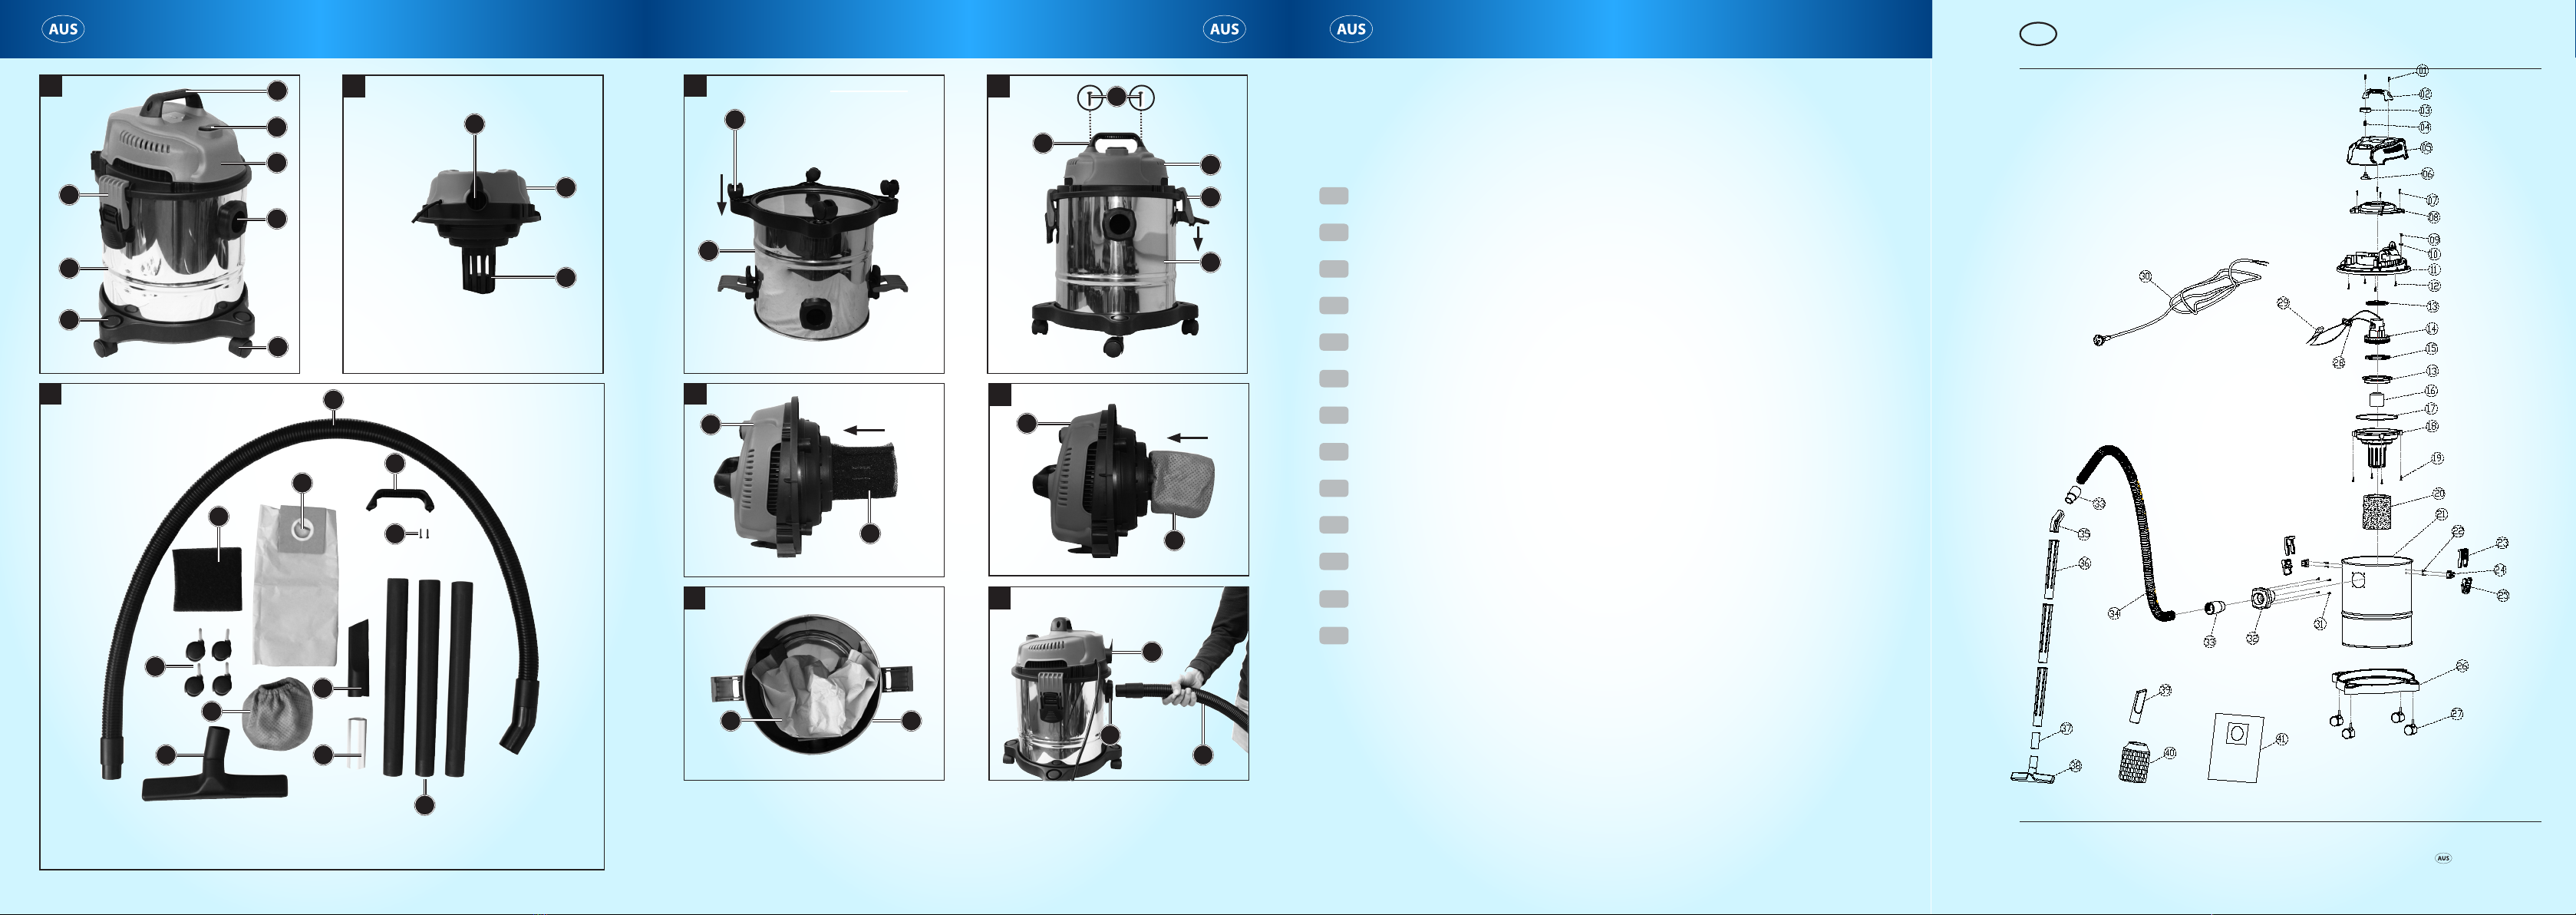Click the last grey label box in list
2576x915 pixels.
pos(1333,636)
